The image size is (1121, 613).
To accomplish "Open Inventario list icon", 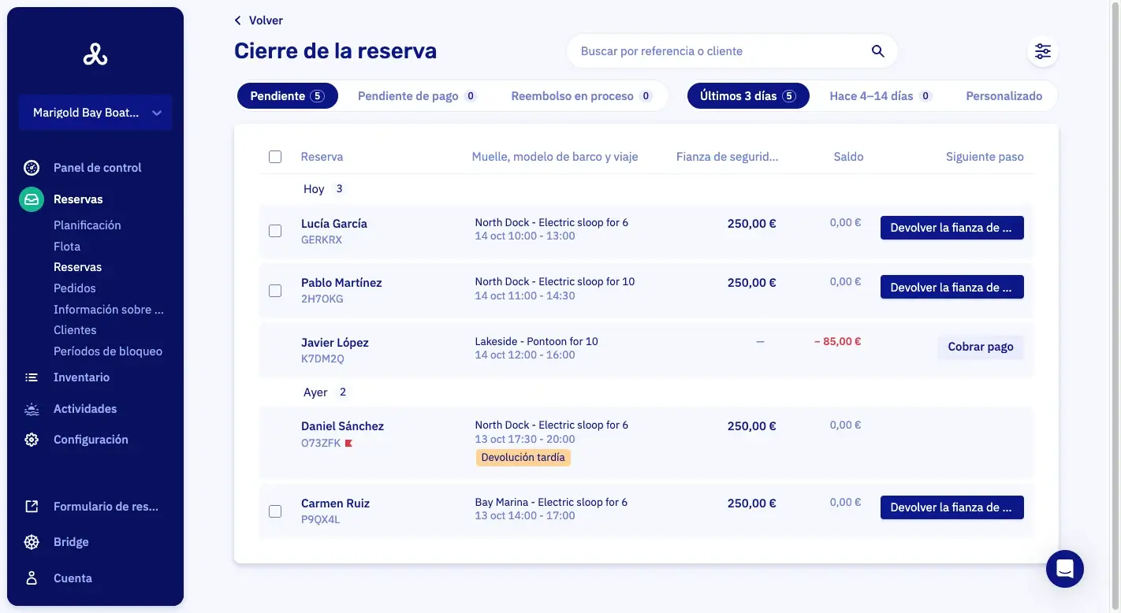I will coord(32,377).
